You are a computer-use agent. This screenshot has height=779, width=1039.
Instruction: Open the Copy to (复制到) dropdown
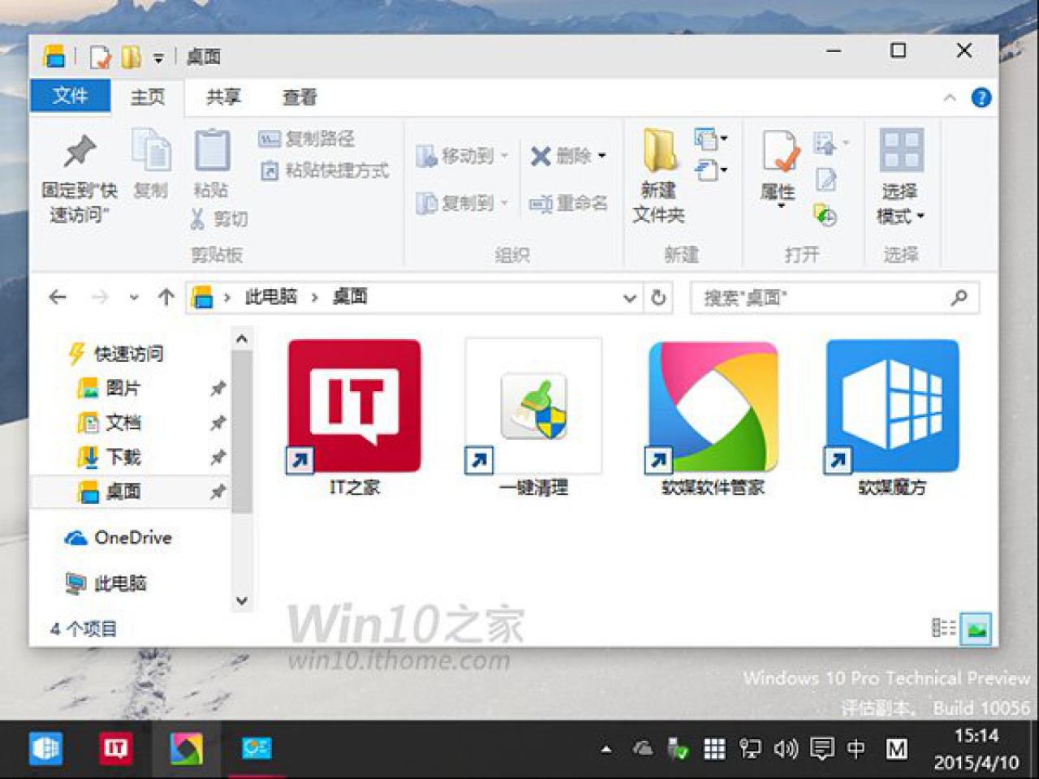[462, 203]
